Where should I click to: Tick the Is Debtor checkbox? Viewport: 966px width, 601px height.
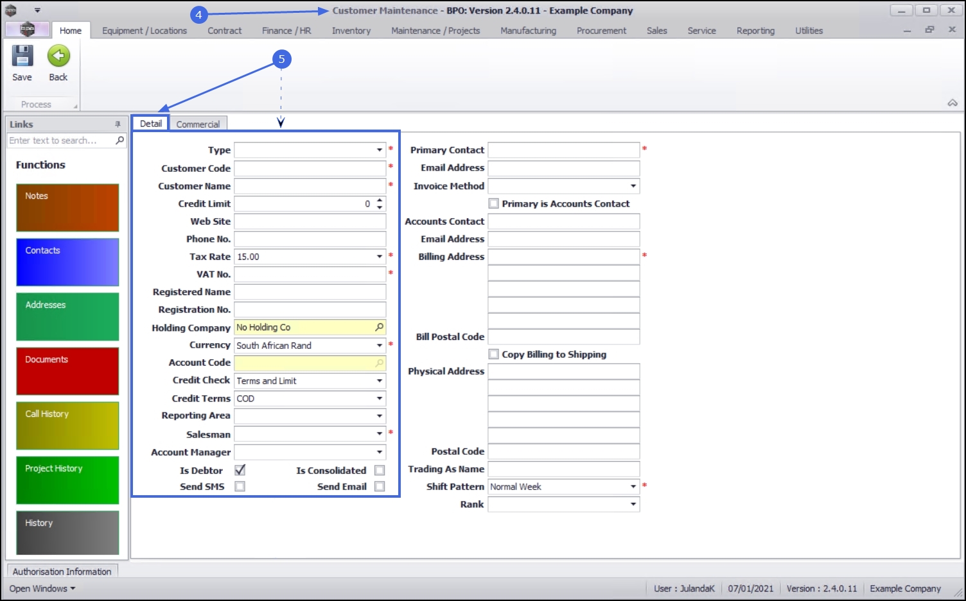tap(240, 470)
